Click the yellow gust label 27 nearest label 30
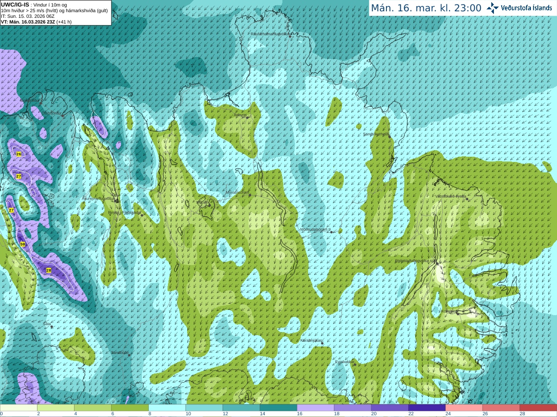Image resolution: width=557 pixels, height=417 pixels. 12,210
